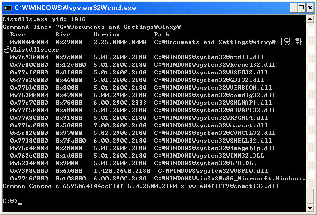Click the SHELL32.dll base address 0x77380000
Viewport: 317px width, 215px height.
(x=29, y=141)
